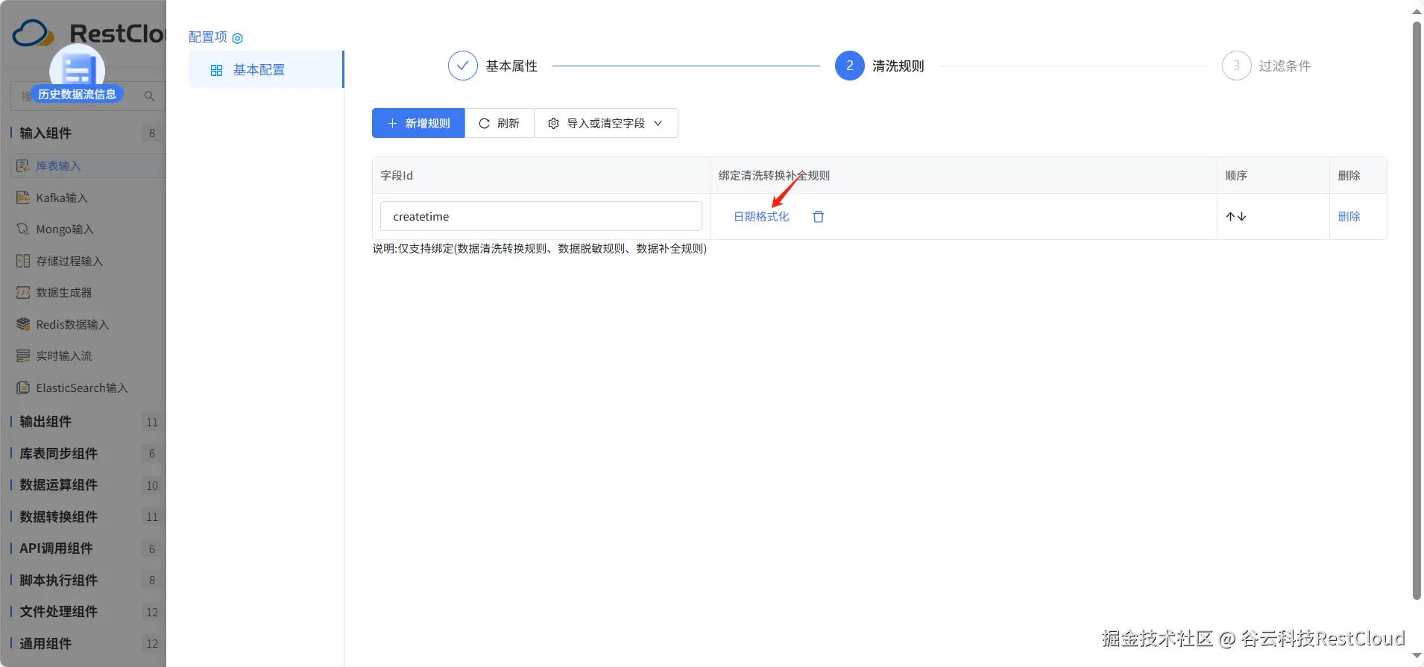Select 数据生成器 component

click(54, 293)
